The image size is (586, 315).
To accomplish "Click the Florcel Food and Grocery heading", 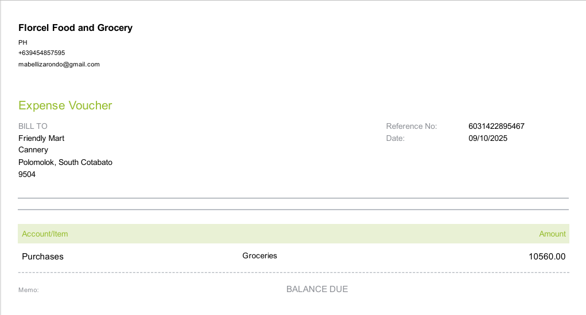I will (x=75, y=28).
